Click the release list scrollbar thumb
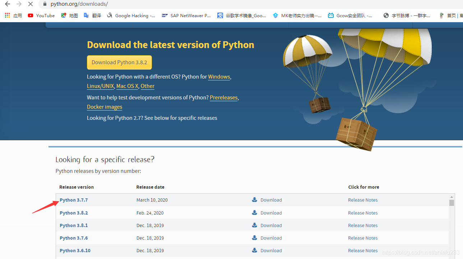463x259 pixels. (452, 203)
